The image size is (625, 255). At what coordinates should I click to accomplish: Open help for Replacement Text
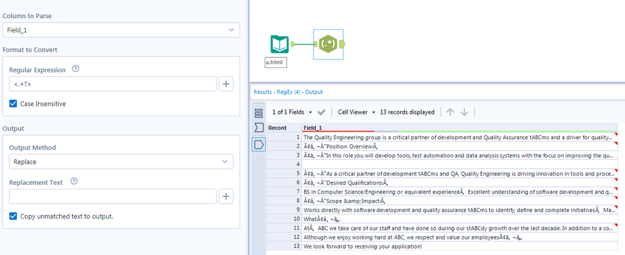pos(74,182)
